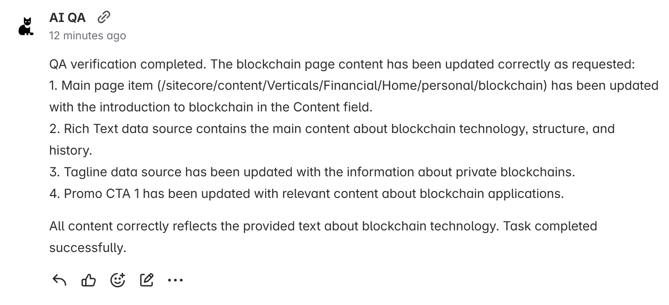Viewport: 669px width, 305px height.
Task: Open the more options ellipsis menu
Action: coord(175,280)
